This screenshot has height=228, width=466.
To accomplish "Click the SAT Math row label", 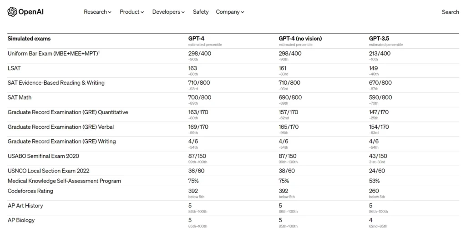I will point(19,97).
